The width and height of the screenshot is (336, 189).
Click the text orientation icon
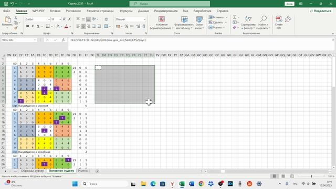[x=94, y=19]
